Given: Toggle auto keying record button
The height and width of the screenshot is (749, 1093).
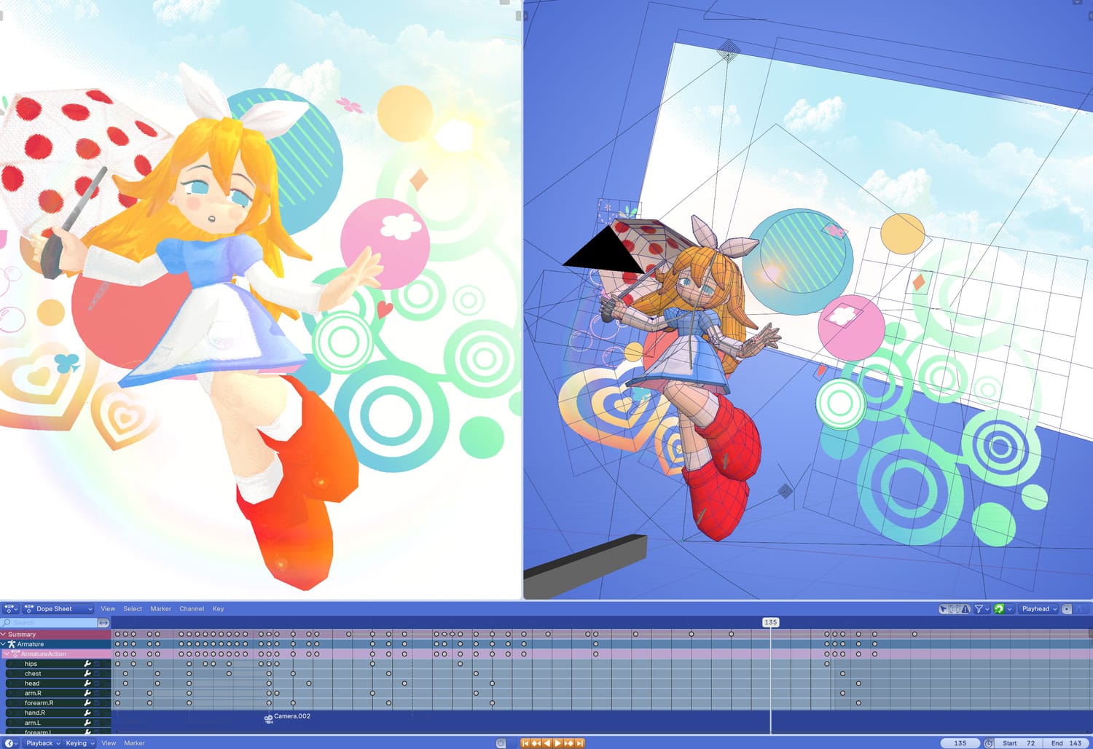Looking at the screenshot, I should [x=501, y=743].
